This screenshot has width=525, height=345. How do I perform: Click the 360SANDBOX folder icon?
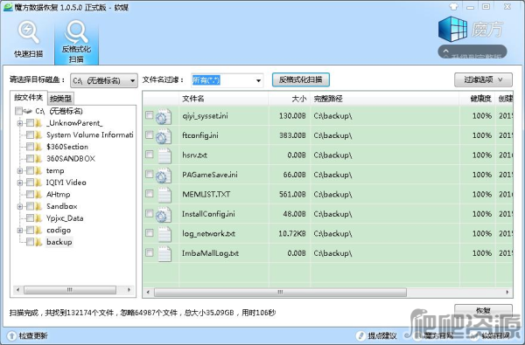[x=38, y=158]
